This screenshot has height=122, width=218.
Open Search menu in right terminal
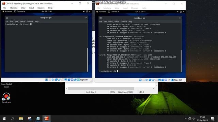coord(116,22)
